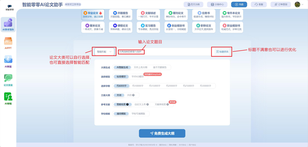
Task: Select word count 约30000字
Action: coord(206,86)
